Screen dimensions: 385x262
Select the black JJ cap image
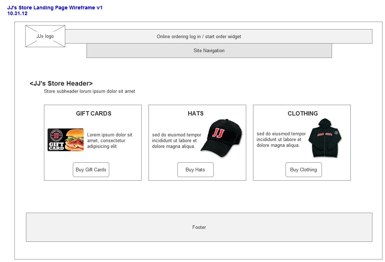click(x=222, y=138)
